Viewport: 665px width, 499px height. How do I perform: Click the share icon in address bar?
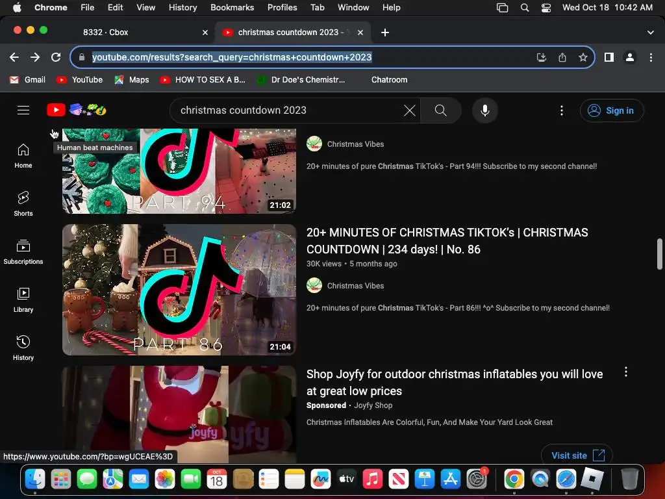(x=562, y=57)
